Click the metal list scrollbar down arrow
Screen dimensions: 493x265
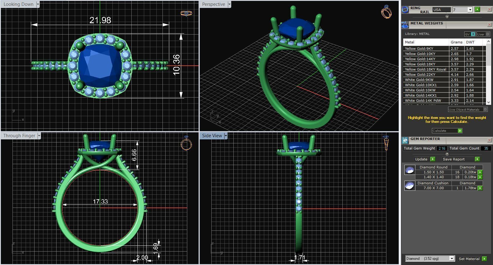[x=488, y=102]
